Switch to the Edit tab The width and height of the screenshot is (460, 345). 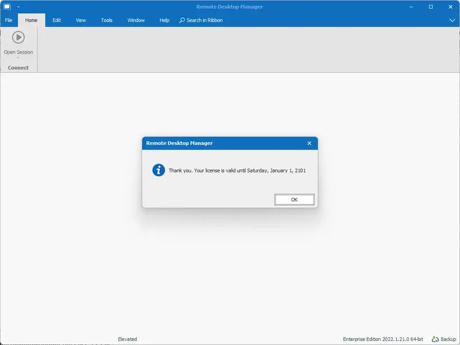(x=56, y=20)
